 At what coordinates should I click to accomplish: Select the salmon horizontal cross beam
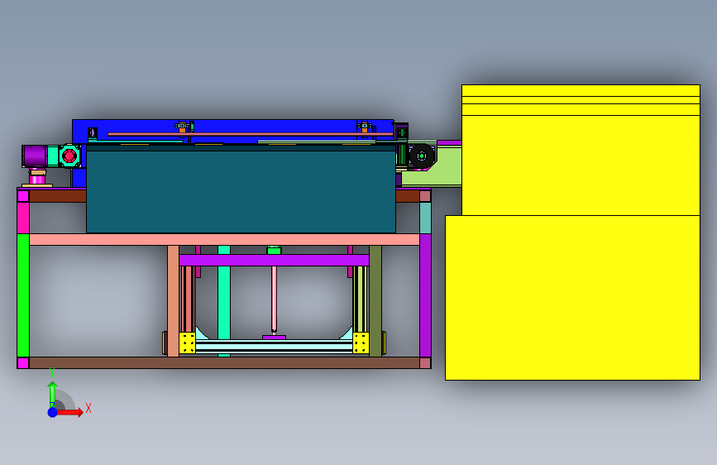[x=224, y=239]
